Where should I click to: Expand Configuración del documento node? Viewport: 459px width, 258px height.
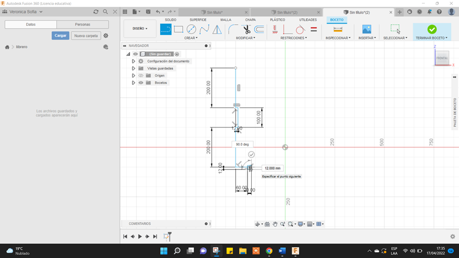click(133, 61)
